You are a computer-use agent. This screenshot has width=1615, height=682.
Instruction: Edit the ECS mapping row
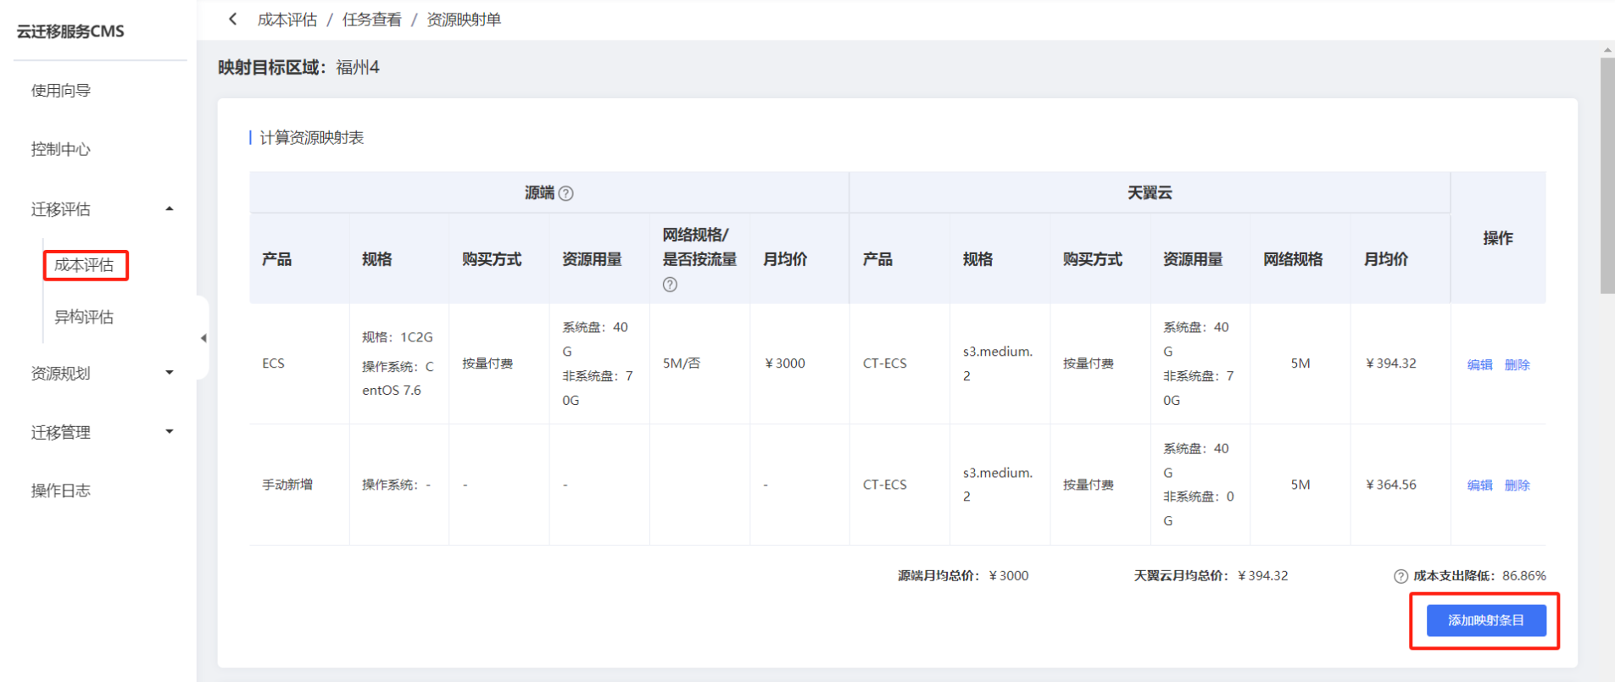tap(1479, 364)
